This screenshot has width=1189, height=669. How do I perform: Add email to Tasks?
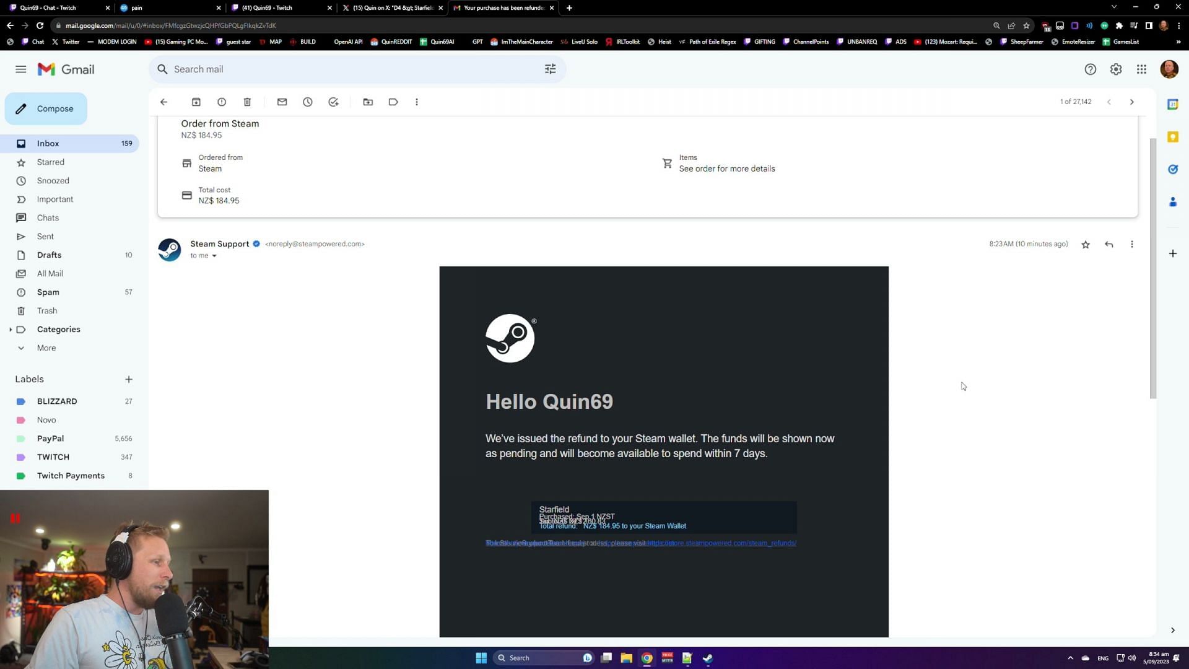(x=333, y=102)
